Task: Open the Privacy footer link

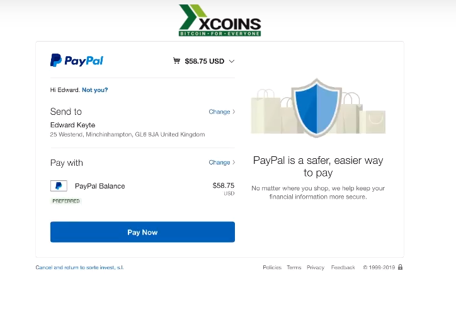Action: tap(316, 267)
